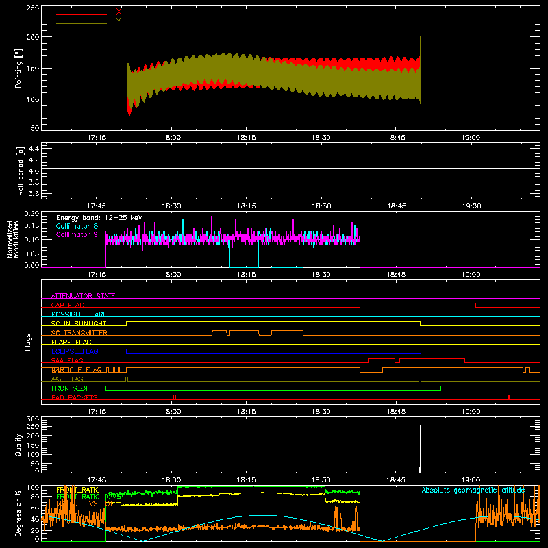Click the cyan Collimator 8 legend entry
548x548 pixels.
click(77, 226)
